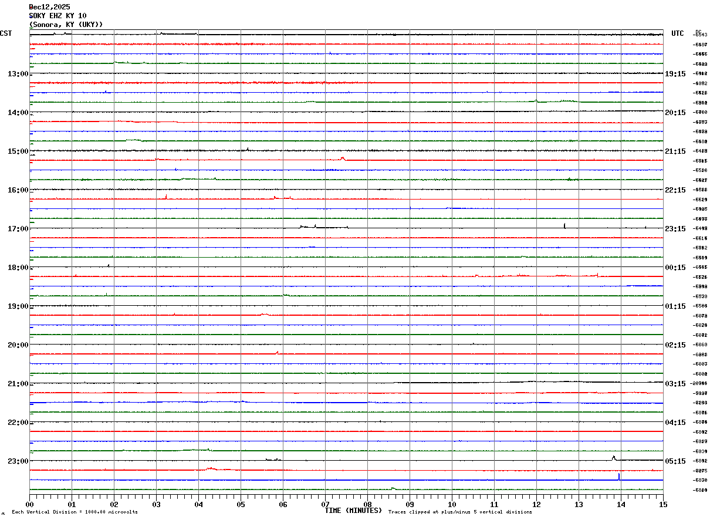This screenshot has height=520, width=710.
Task: Select the 18:00 CST time label
Action: tap(18, 268)
